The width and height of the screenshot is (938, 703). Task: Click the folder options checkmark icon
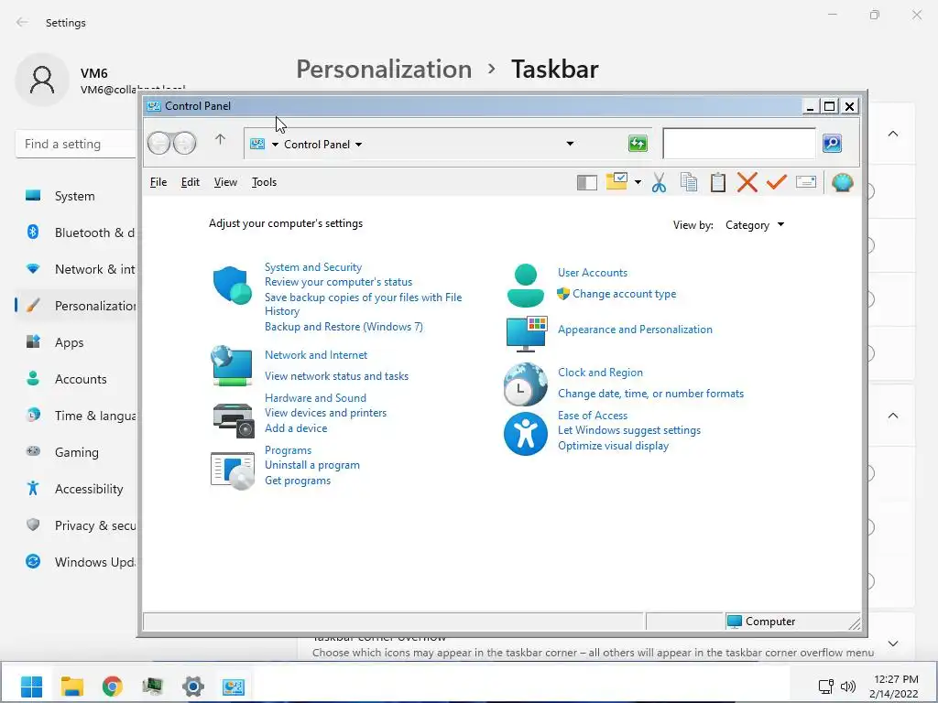[616, 181]
